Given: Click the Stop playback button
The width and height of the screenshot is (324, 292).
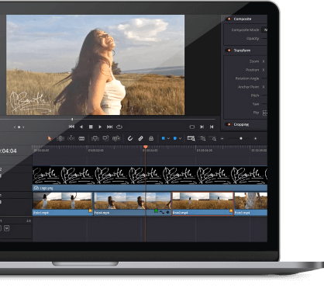Looking at the screenshot, I should (x=91, y=127).
